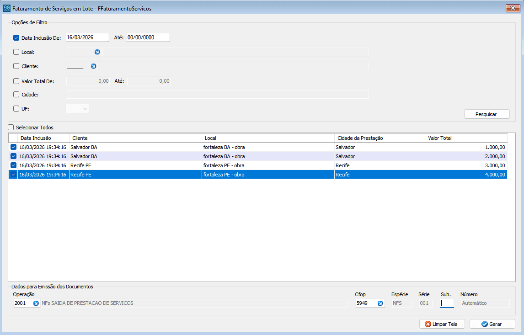Open the Local lookup arrow icon
Screen dimensions: 524x335
click(x=97, y=52)
